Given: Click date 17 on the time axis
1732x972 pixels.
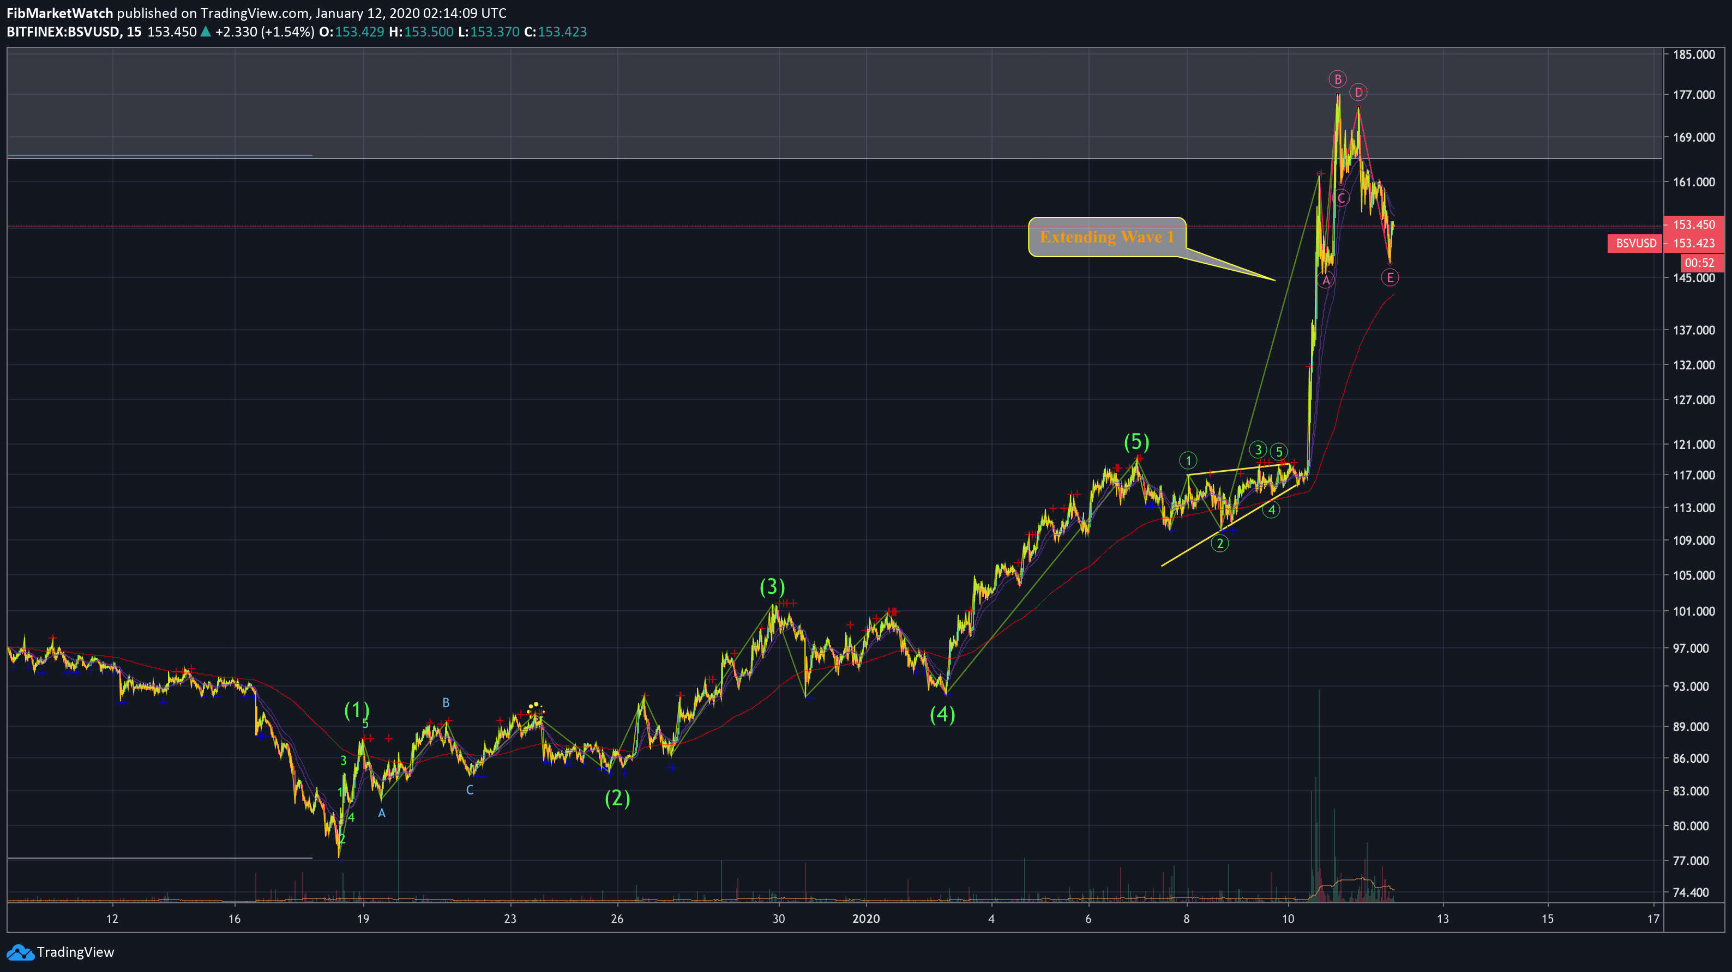Looking at the screenshot, I should tap(1653, 919).
